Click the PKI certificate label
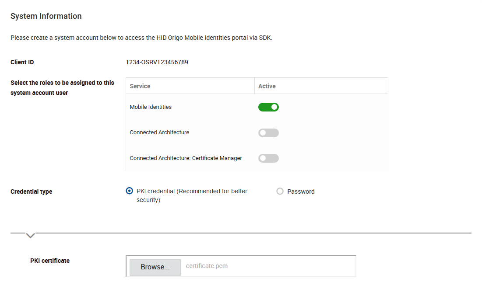 click(x=49, y=261)
